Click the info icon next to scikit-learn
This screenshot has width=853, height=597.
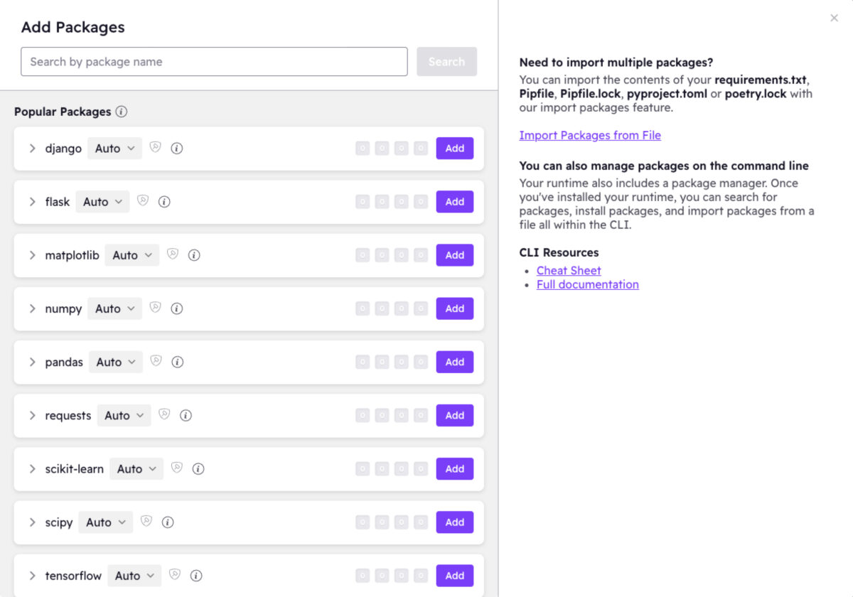(x=198, y=469)
